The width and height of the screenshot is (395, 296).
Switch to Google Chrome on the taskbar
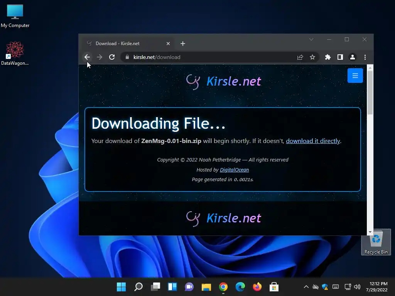(223, 287)
